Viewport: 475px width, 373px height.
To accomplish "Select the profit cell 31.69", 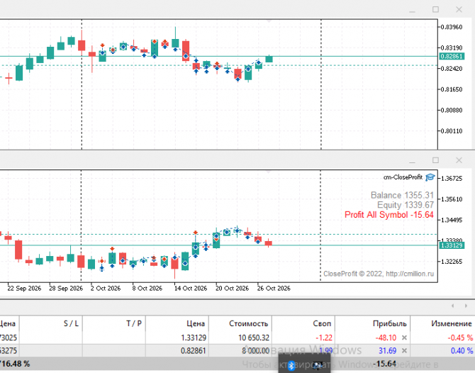I will coord(388,350).
